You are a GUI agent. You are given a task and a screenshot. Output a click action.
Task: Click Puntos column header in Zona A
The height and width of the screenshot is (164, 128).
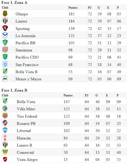73,8
